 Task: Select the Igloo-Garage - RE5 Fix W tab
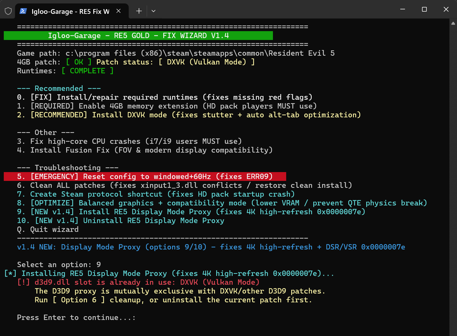(x=72, y=11)
